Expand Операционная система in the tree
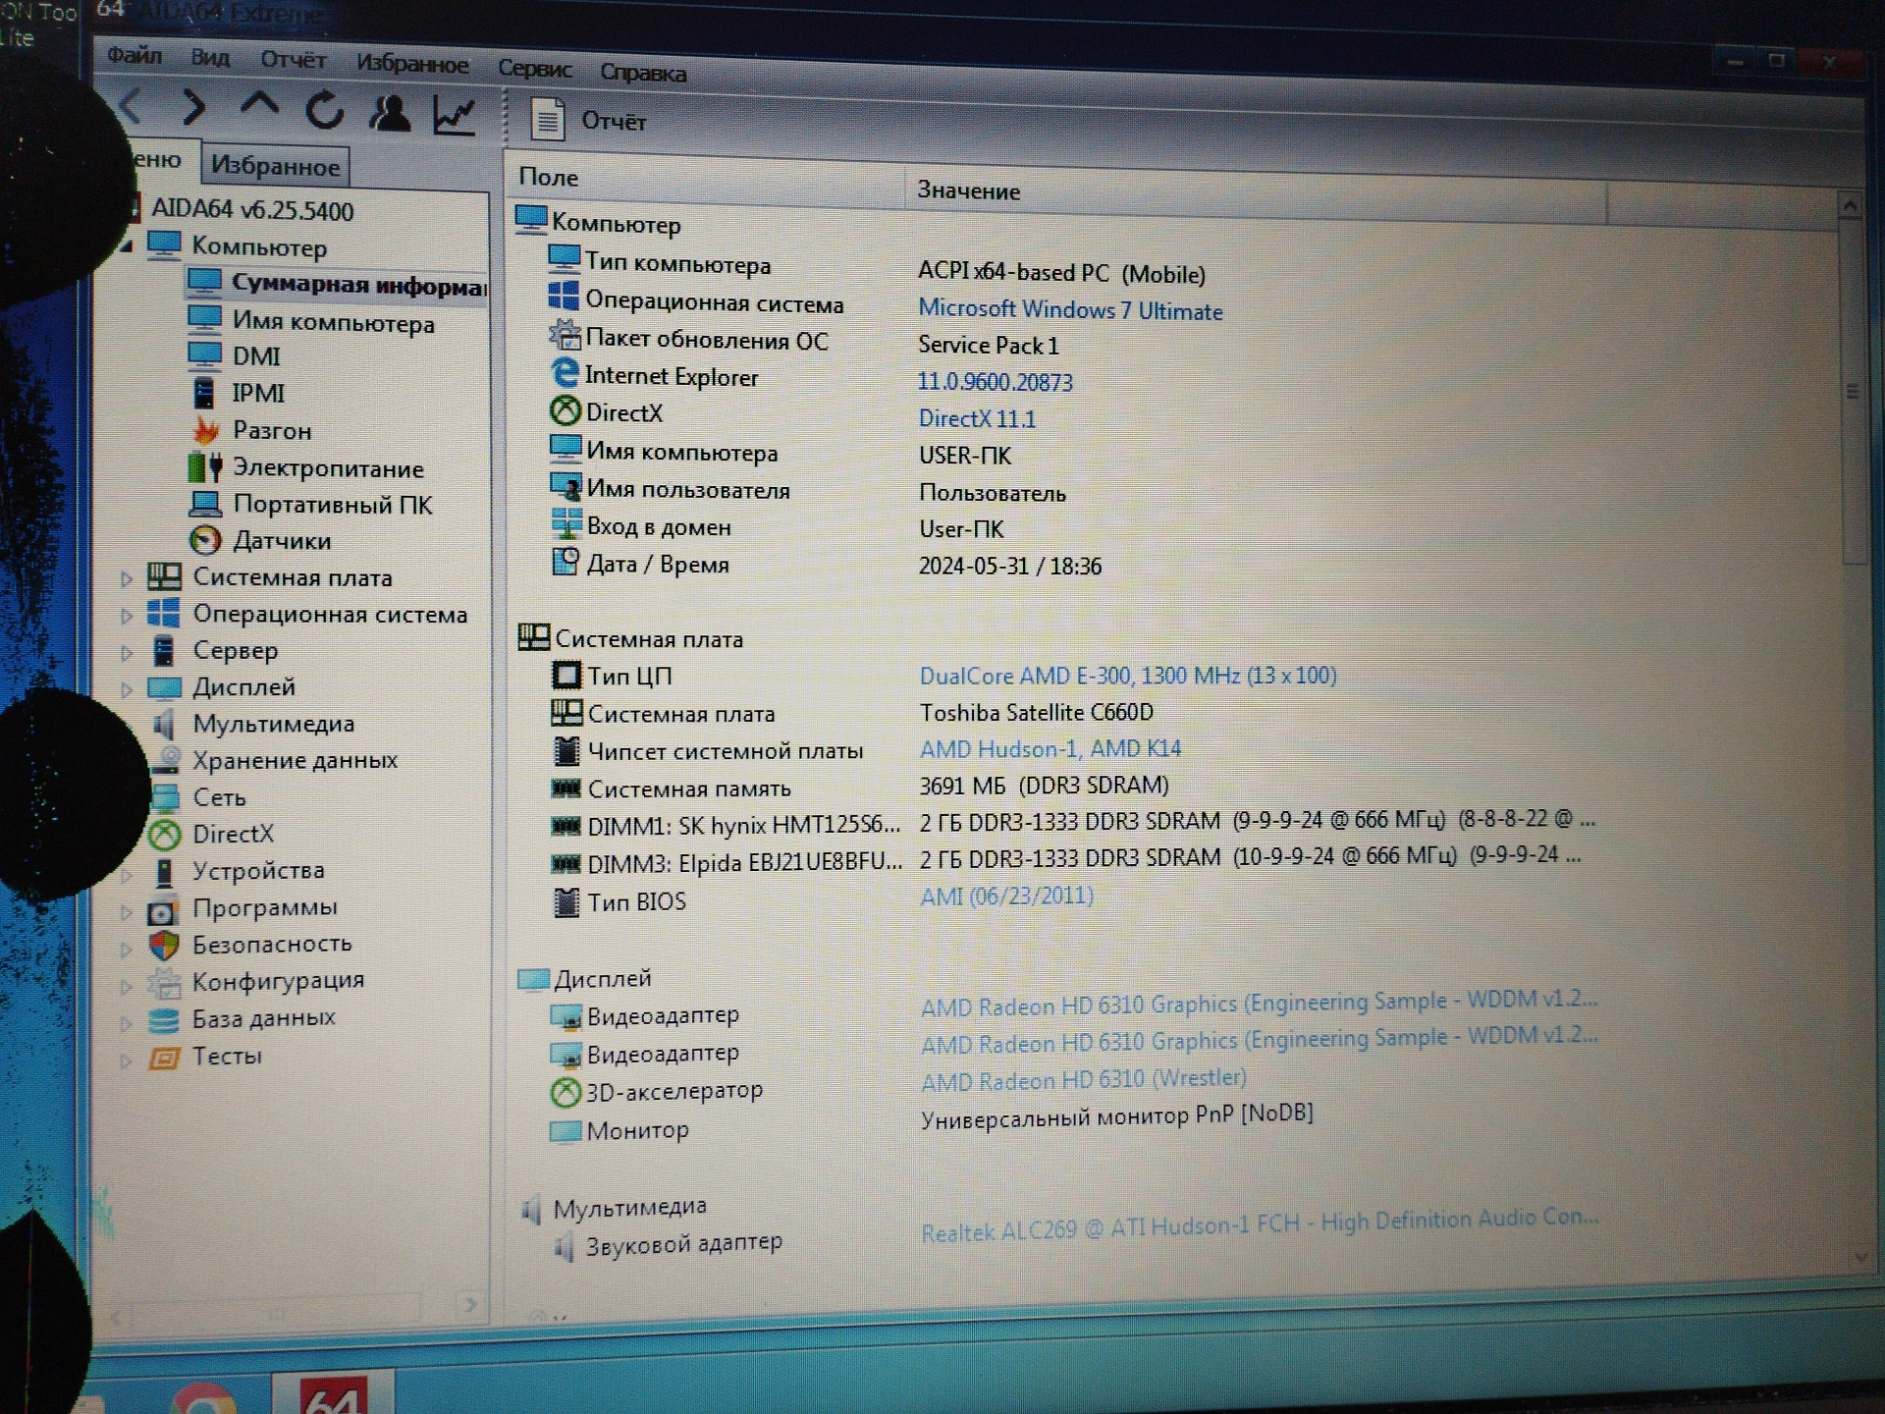The width and height of the screenshot is (1885, 1414). point(126,615)
